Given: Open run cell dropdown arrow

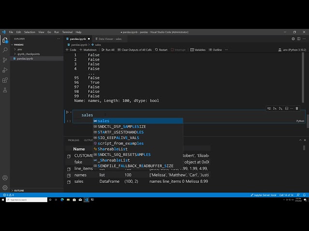Looking at the screenshot, I should 71,112.
